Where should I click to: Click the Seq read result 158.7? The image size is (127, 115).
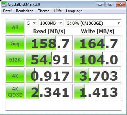[49, 43]
